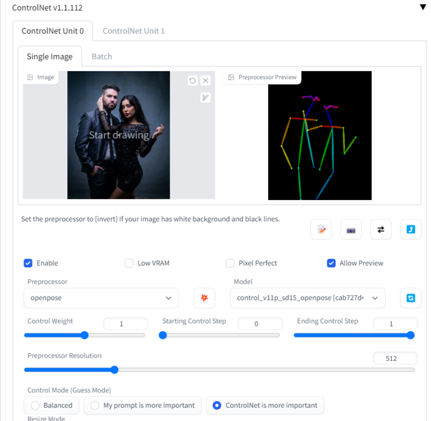Open new canvas with the notepad-pencil icon
This screenshot has height=421, width=431.
tap(321, 229)
